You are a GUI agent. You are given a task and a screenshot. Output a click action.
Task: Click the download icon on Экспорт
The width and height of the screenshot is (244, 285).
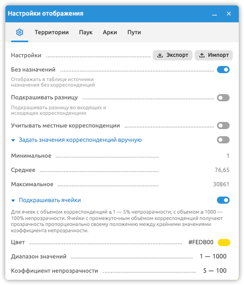[160, 55]
